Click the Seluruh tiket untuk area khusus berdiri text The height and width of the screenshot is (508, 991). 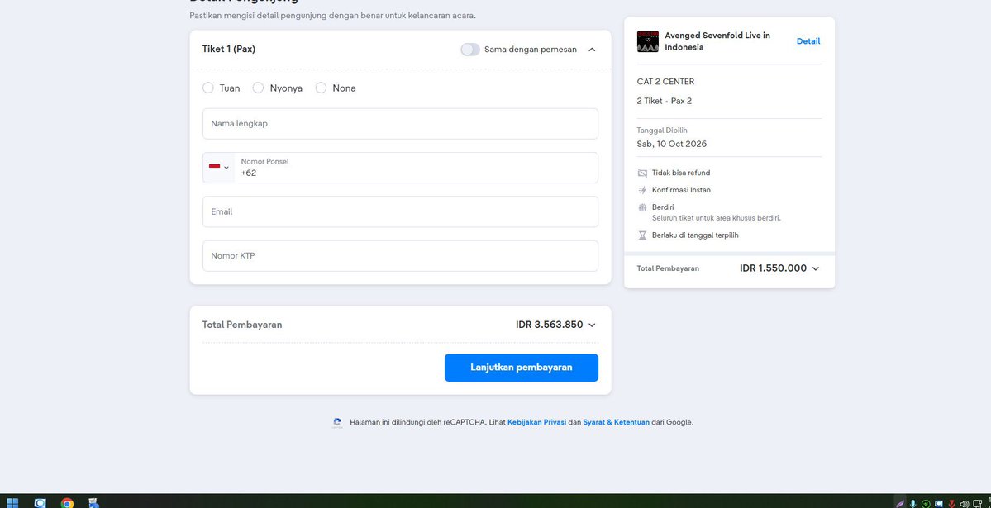click(717, 218)
